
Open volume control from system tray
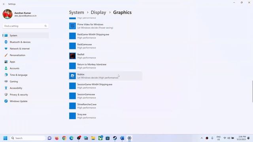(x=228, y=138)
